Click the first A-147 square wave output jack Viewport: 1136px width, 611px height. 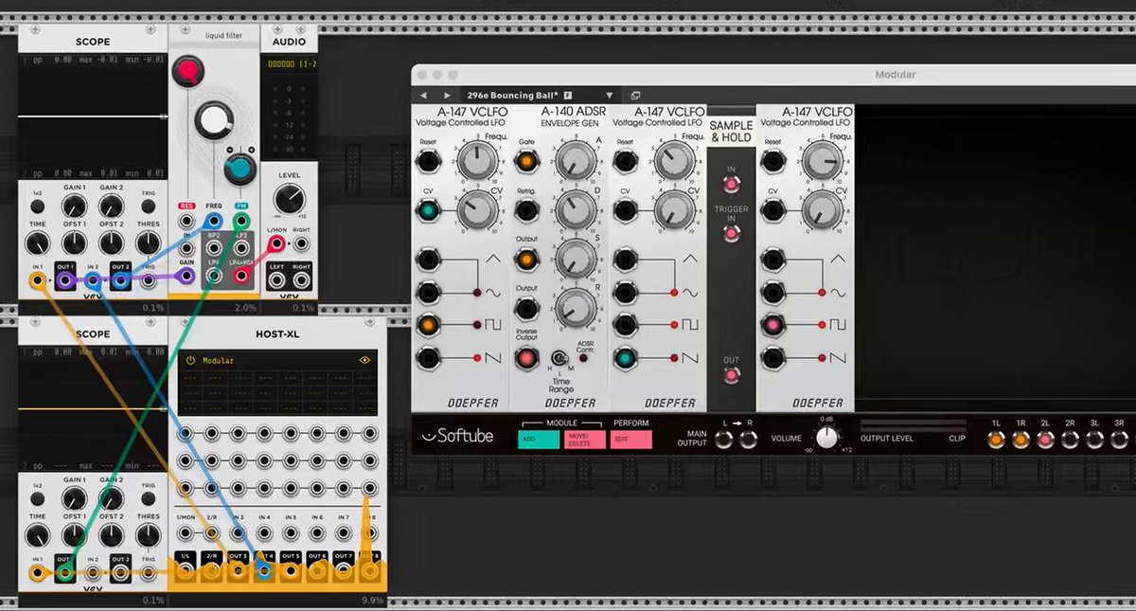[428, 325]
